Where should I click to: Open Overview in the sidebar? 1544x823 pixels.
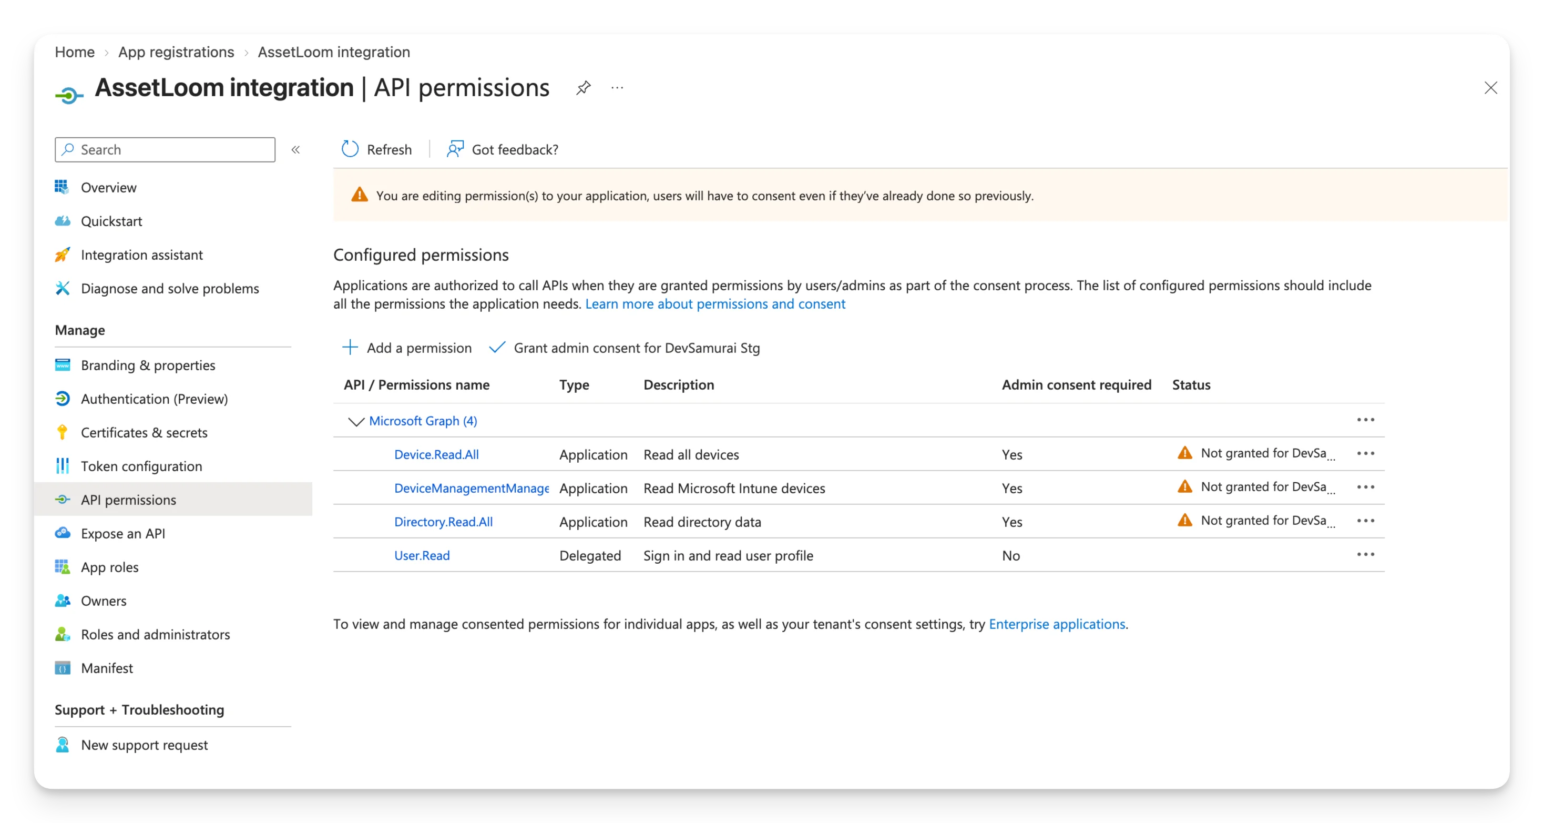pyautogui.click(x=108, y=188)
